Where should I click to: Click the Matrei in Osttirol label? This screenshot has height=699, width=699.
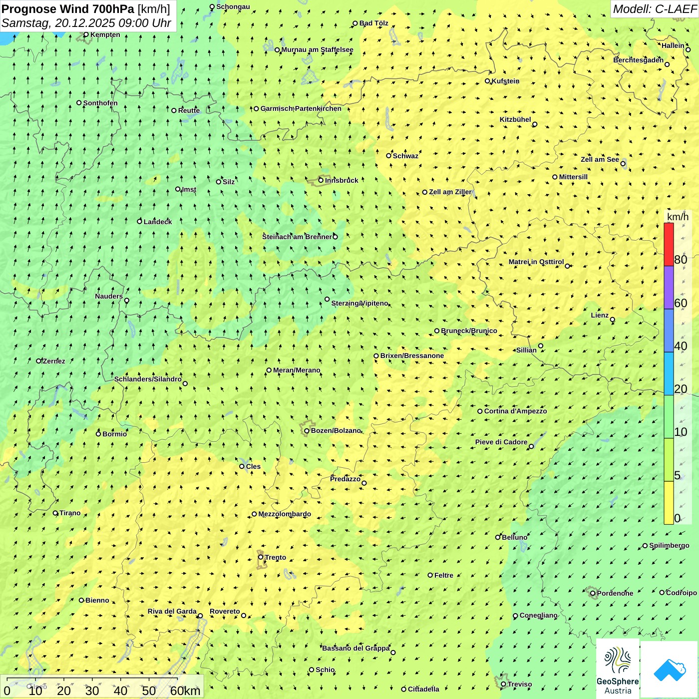[x=536, y=262]
